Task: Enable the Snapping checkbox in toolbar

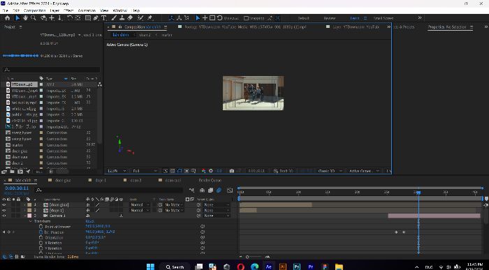Action: pyautogui.click(x=246, y=18)
